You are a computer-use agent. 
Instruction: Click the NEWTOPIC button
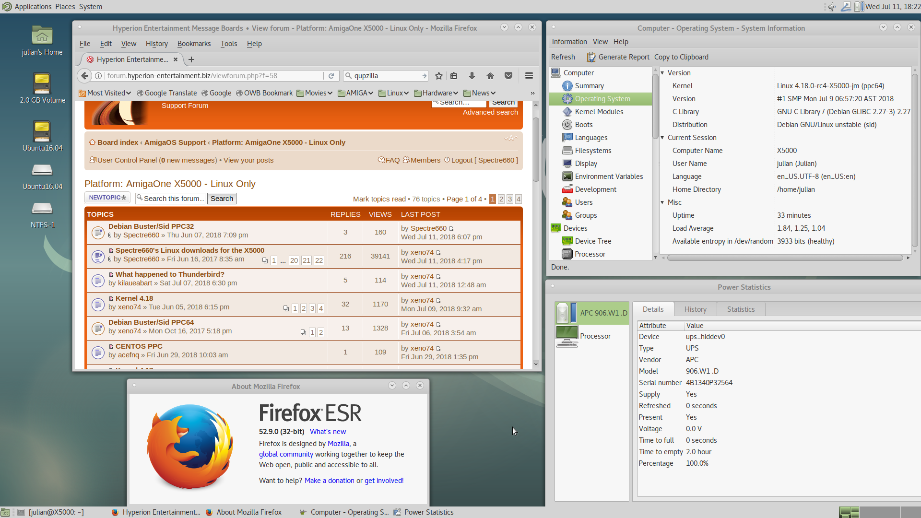107,198
